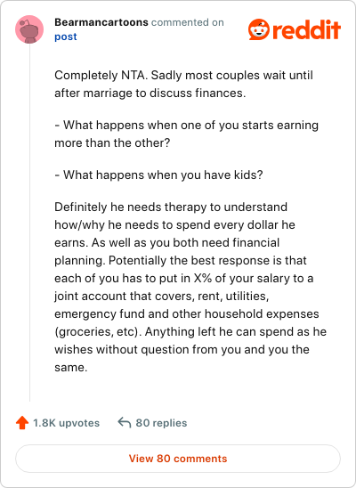Click the Reddit Snoo logo icon
The width and height of the screenshot is (356, 488).
[x=259, y=29]
